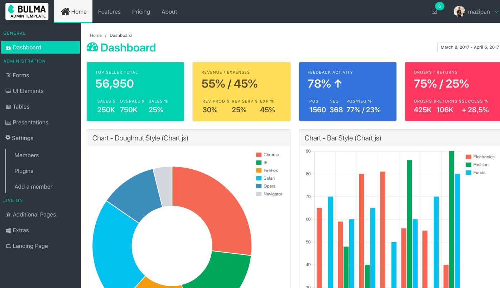
Task: Click the mazipan user avatar
Action: (x=459, y=11)
